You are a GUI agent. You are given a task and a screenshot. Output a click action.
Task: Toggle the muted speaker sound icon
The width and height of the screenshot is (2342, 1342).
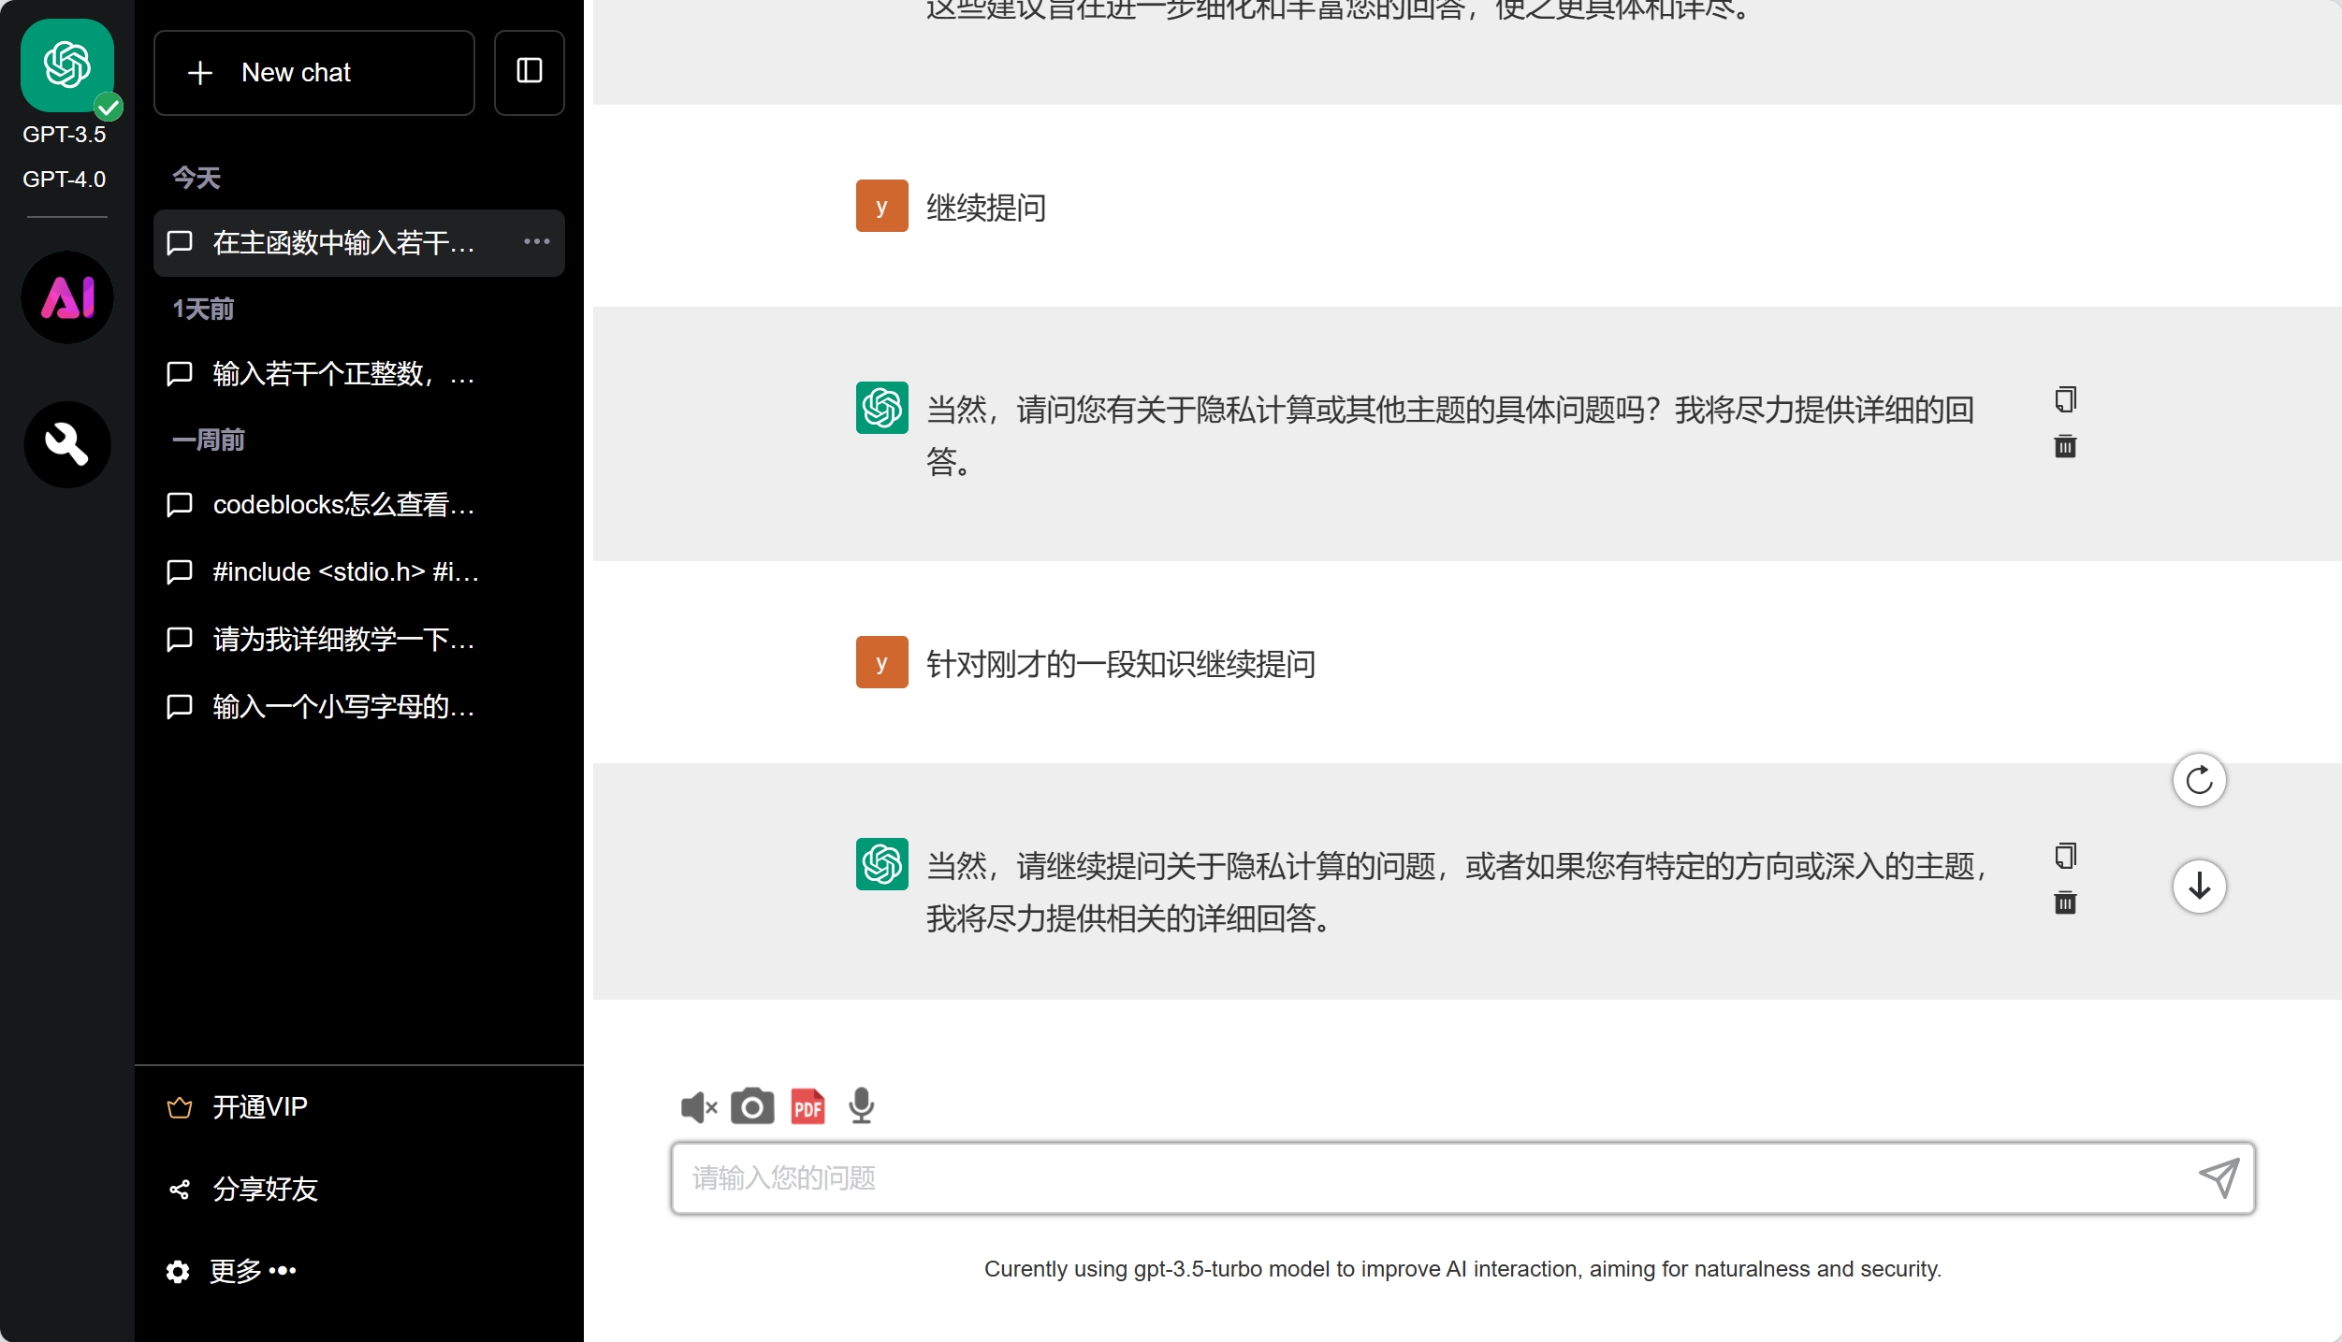(x=698, y=1106)
